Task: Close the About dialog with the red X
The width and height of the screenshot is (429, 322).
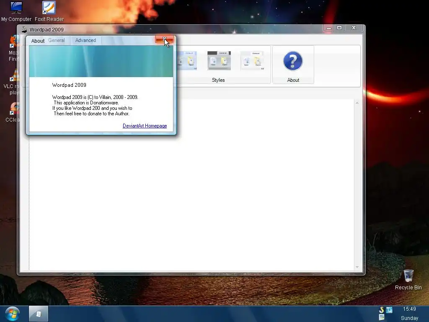Action: click(164, 39)
